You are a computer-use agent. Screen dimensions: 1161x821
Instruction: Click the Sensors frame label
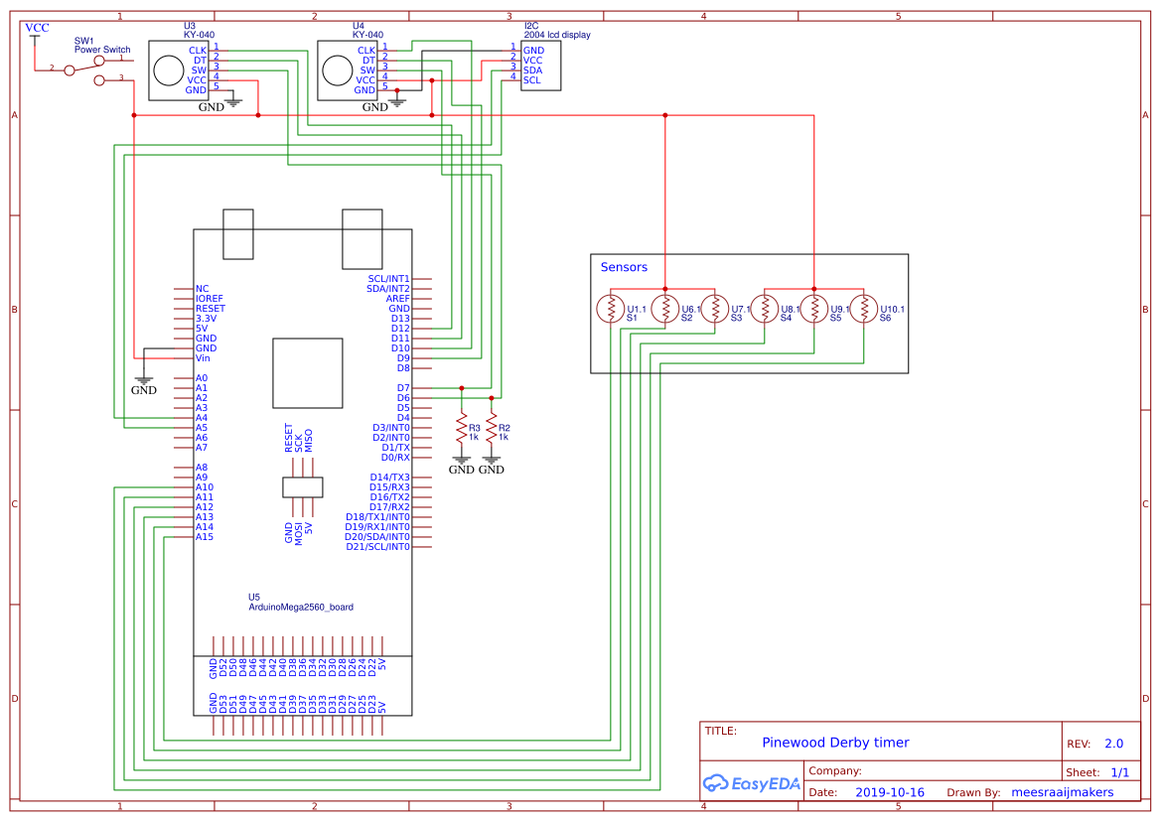(x=623, y=267)
